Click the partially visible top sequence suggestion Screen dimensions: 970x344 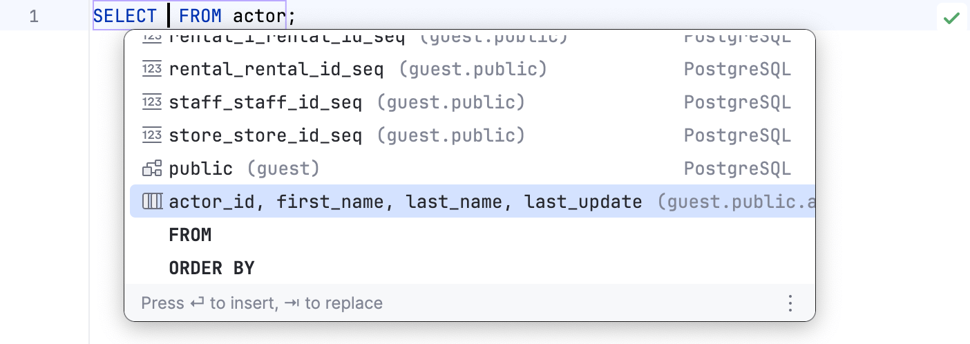[x=287, y=38]
